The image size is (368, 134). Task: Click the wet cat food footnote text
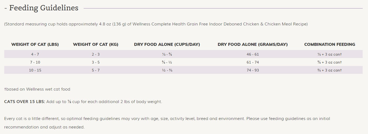point(37,89)
